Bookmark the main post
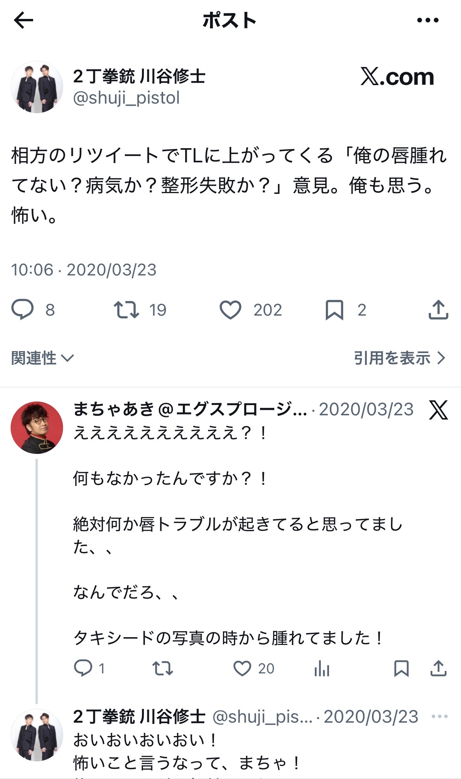This screenshot has width=461, height=779. pos(334,310)
